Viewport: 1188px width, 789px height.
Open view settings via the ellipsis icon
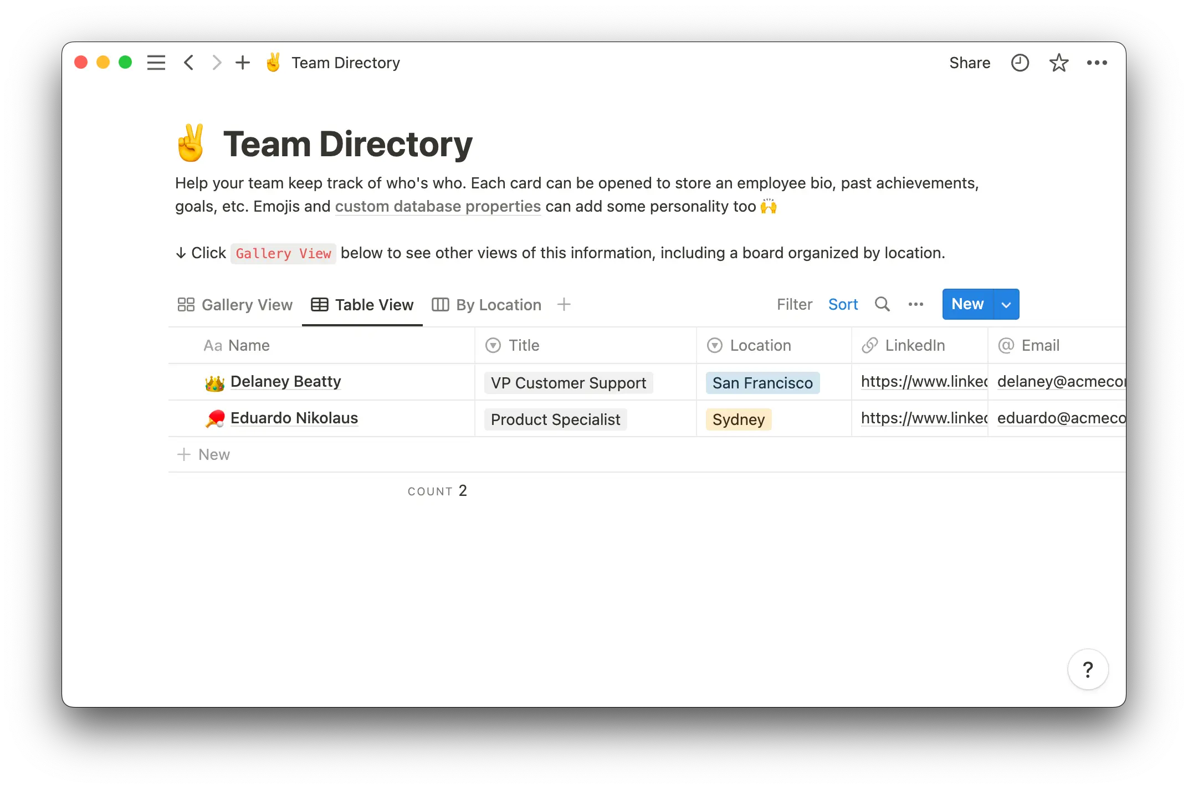pos(915,304)
